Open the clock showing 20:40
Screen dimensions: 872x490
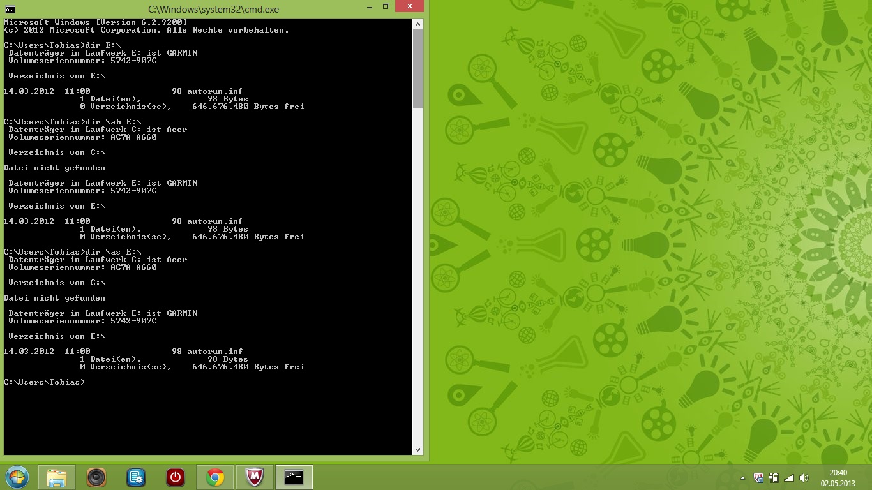coord(838,477)
